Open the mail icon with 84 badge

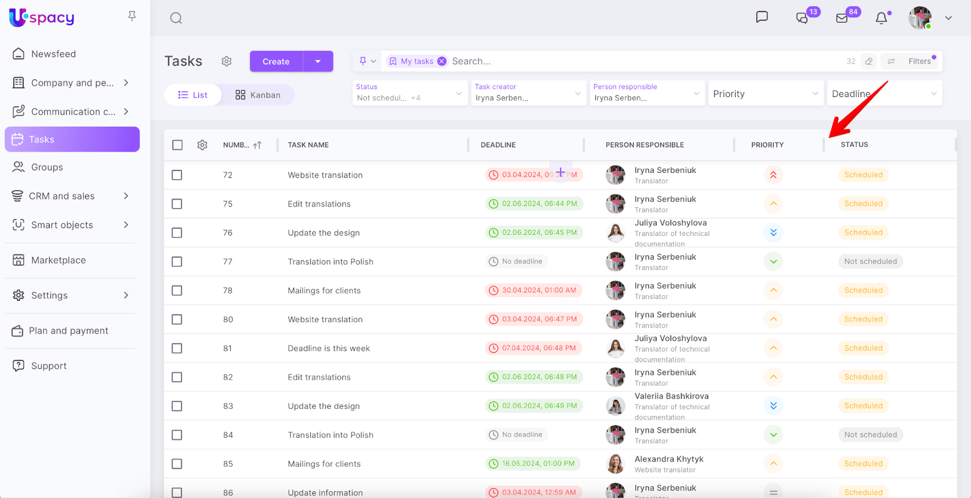coord(842,18)
